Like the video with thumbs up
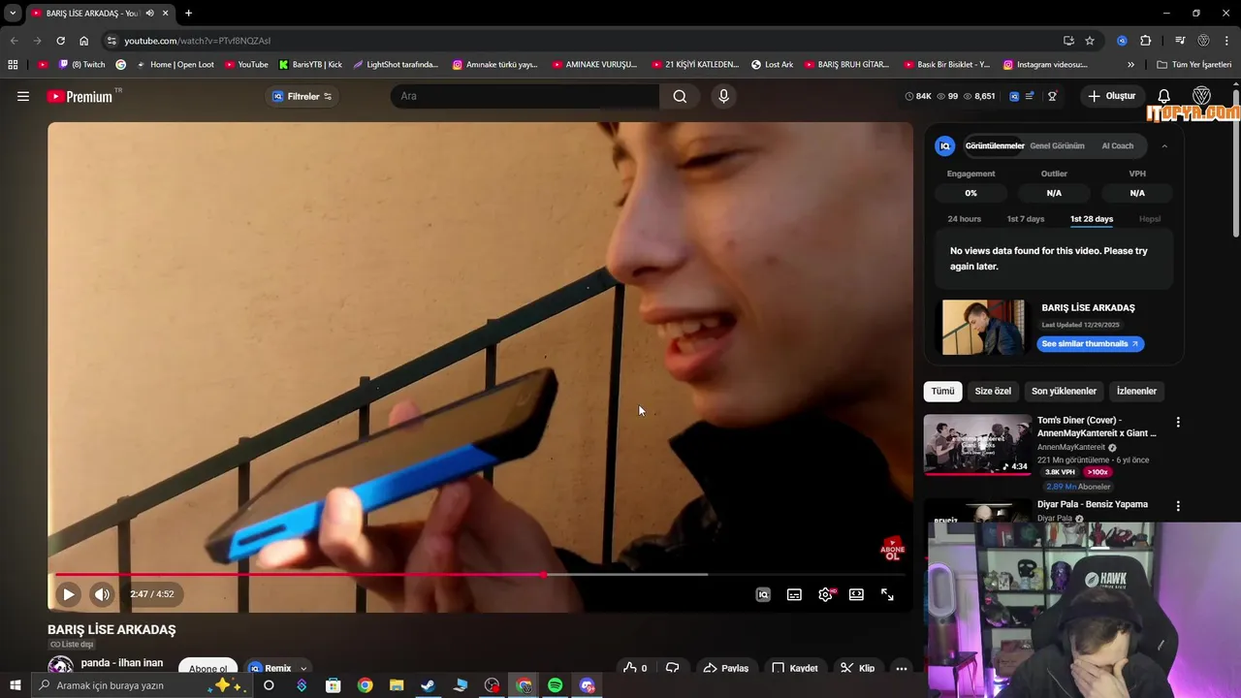1241x698 pixels. 635,668
